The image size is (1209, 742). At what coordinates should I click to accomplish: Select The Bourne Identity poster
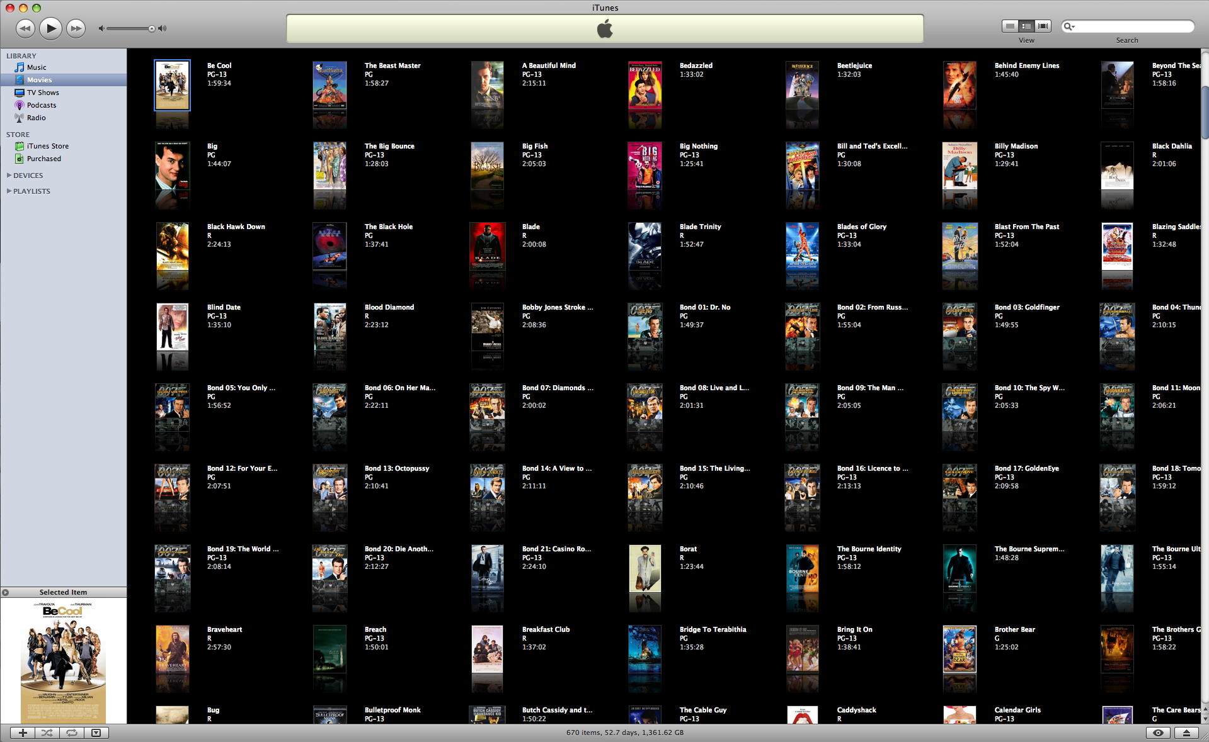coord(802,569)
